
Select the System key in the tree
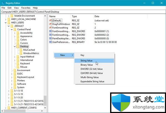(x=21, y=87)
